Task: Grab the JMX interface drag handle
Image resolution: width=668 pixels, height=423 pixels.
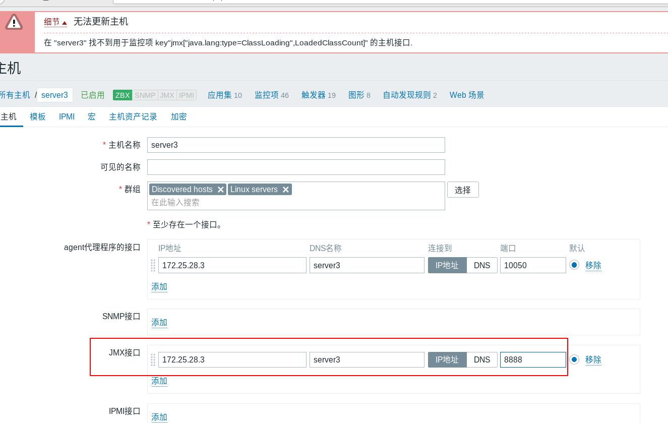Action: [x=153, y=359]
